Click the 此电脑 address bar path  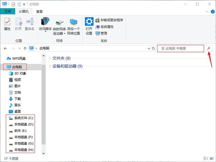click(x=44, y=48)
